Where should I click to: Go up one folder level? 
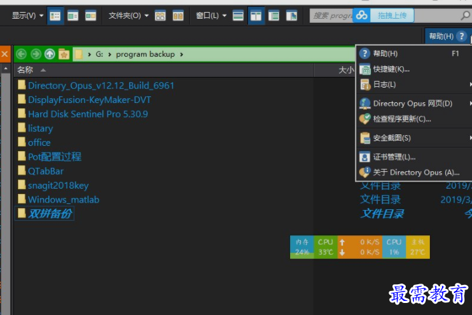(x=49, y=54)
